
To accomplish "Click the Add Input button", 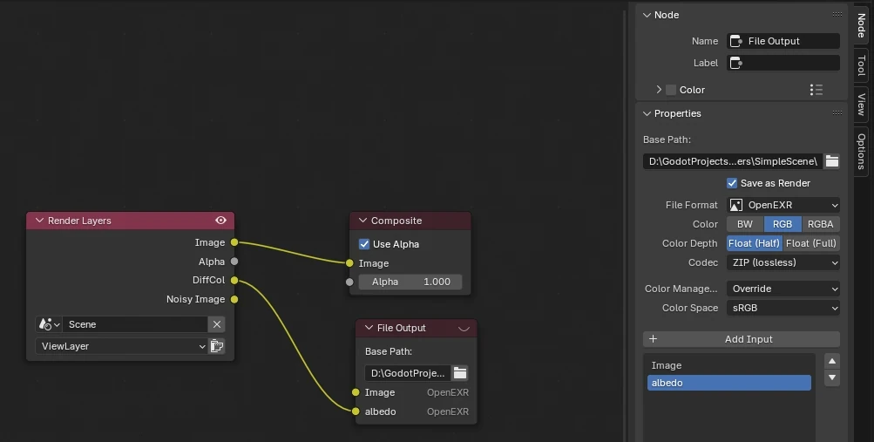I will point(742,339).
